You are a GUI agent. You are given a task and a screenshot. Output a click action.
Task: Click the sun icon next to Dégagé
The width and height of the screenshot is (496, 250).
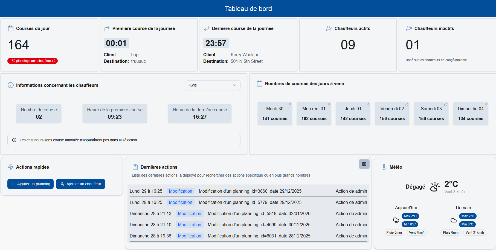(x=434, y=187)
